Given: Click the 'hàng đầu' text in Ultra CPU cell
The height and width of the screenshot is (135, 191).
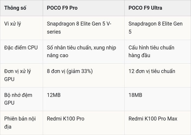Looking at the screenshot, I should click(x=139, y=56).
